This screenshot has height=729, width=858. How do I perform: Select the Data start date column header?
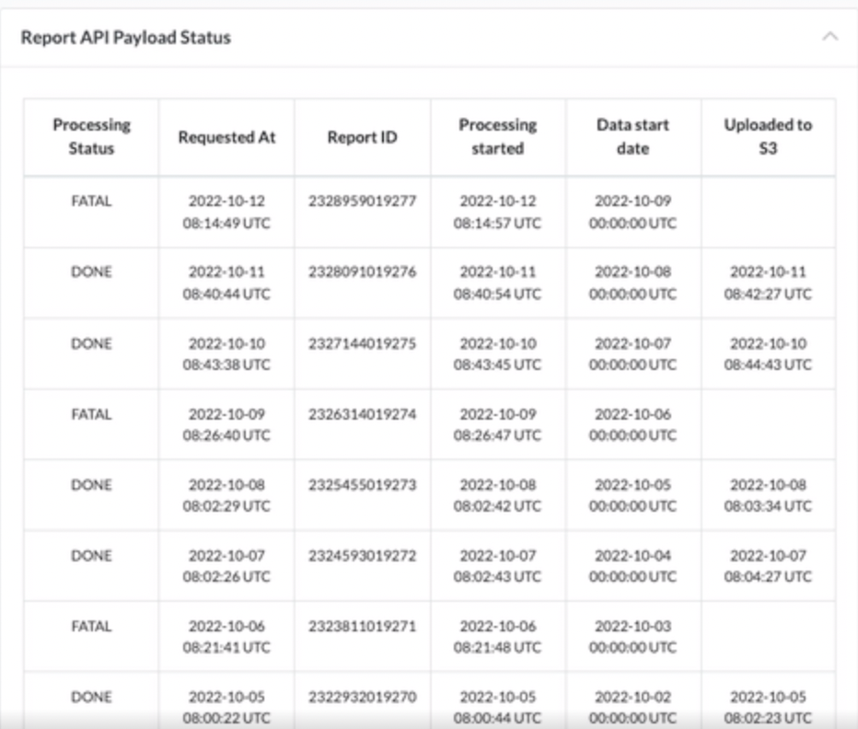tap(632, 137)
